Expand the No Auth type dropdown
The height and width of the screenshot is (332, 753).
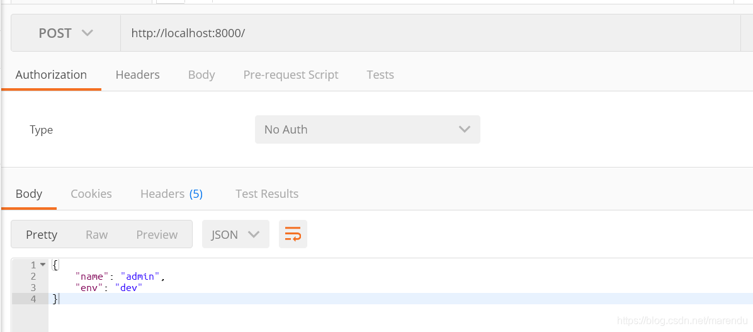(368, 129)
